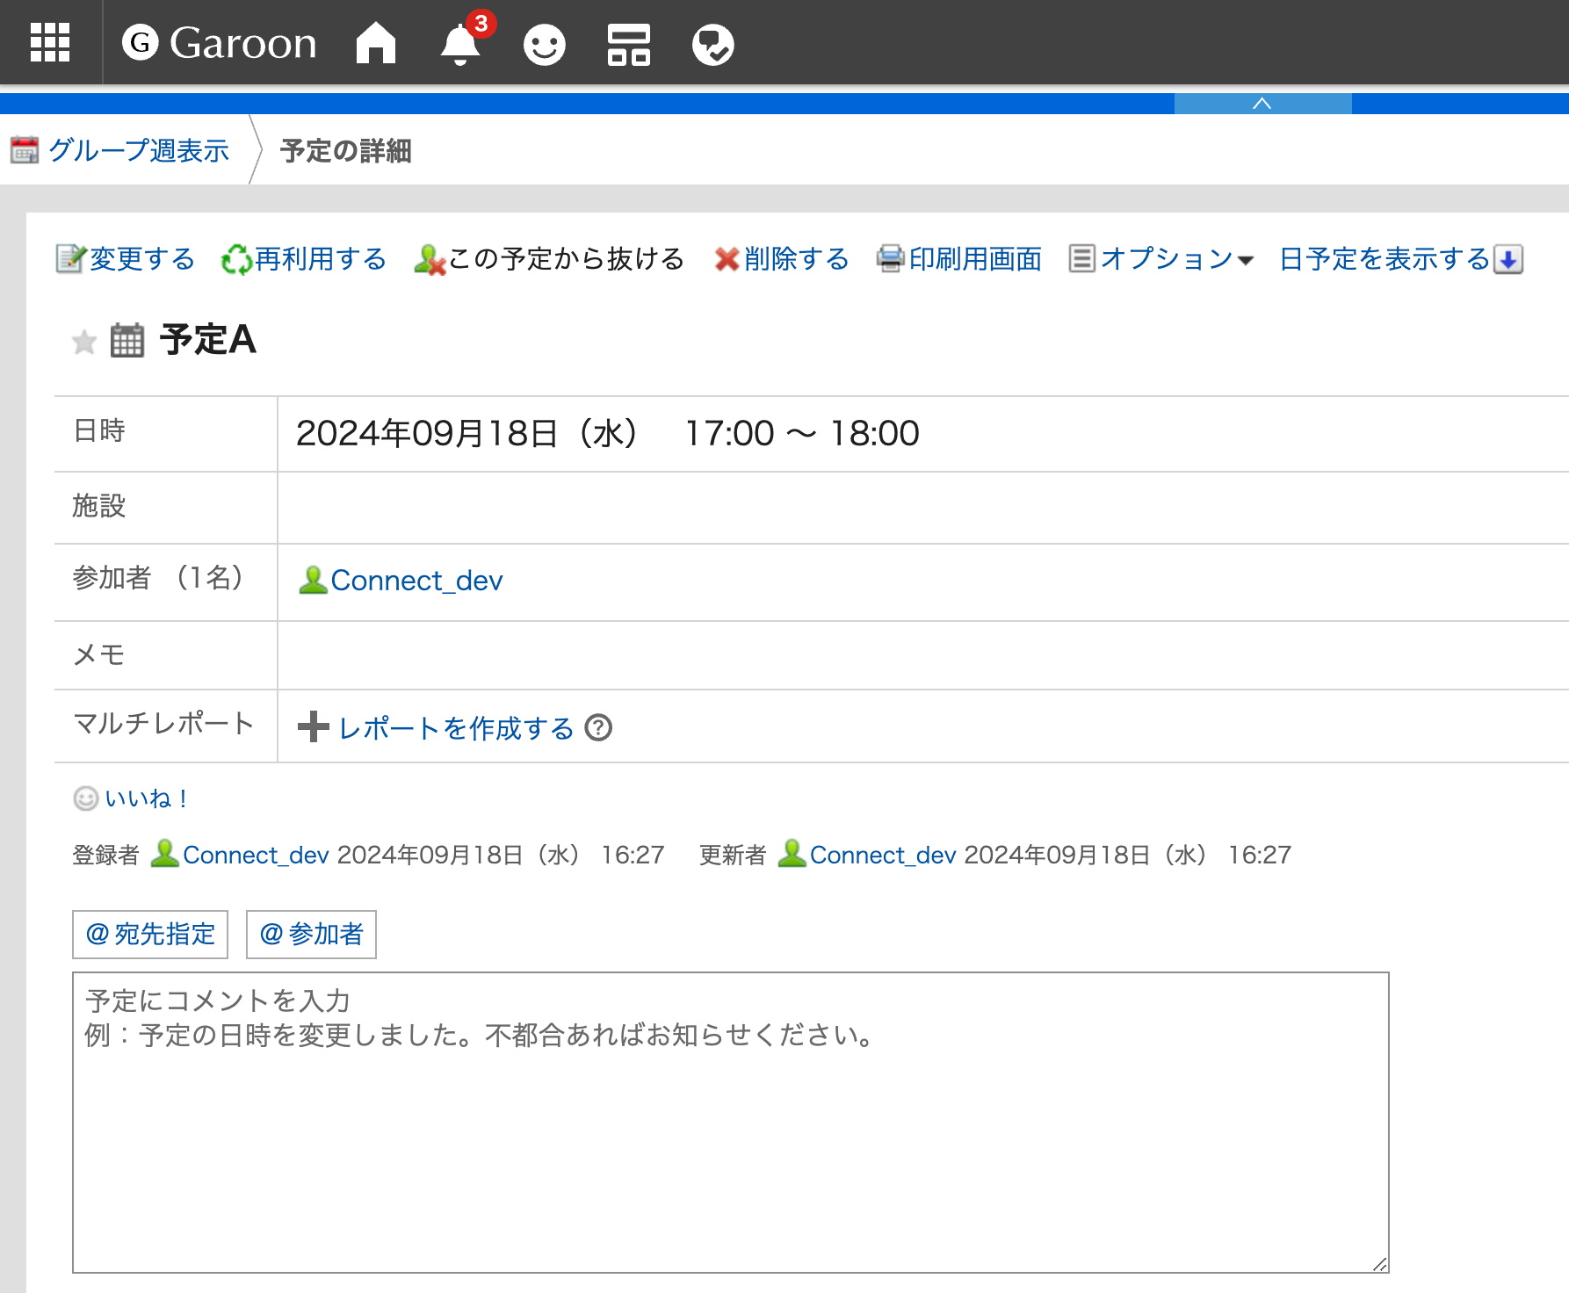Viewport: 1569px width, 1293px height.
Task: Click the user icon beside 更新者 Connect_dev
Action: pos(792,853)
